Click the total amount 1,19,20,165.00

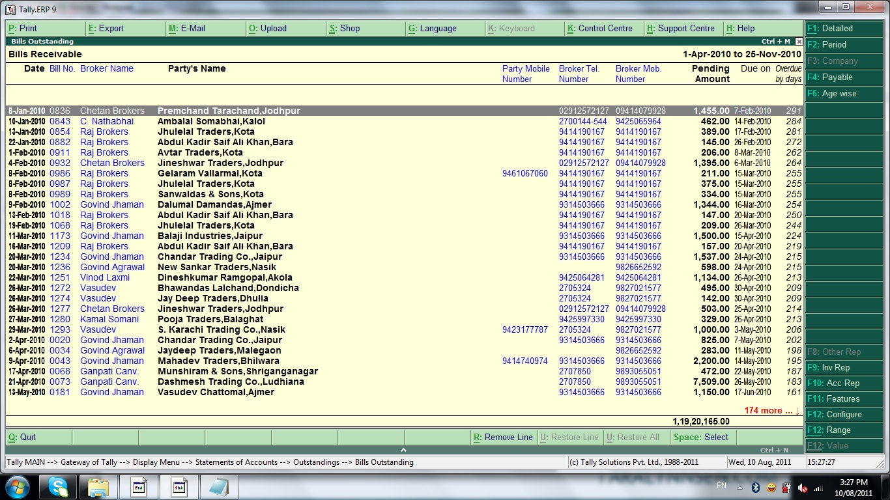[x=701, y=421]
